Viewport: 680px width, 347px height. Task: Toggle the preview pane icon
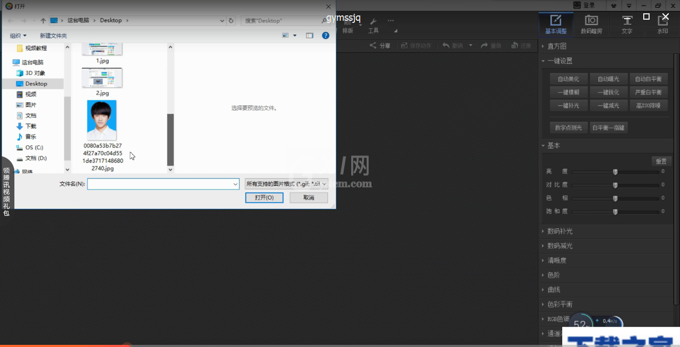click(x=310, y=35)
